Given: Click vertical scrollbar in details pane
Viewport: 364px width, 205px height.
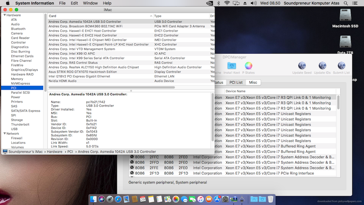Looking at the screenshot, I should [x=212, y=117].
